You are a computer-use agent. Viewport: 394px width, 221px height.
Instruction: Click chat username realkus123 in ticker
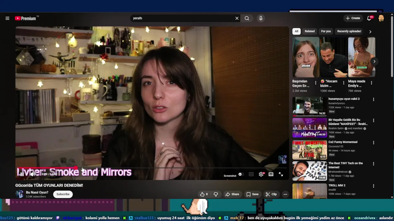point(144,218)
